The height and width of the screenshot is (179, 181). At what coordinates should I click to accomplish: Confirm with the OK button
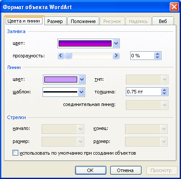[91, 170]
